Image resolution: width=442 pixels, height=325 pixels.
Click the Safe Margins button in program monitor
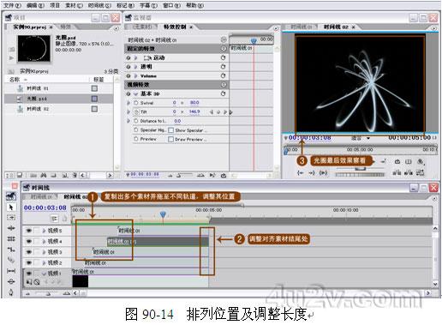click(x=409, y=161)
